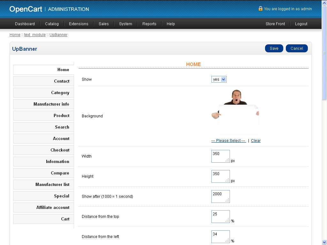Image resolution: width=327 pixels, height=245 pixels.
Task: Open the System menu
Action: click(x=125, y=24)
